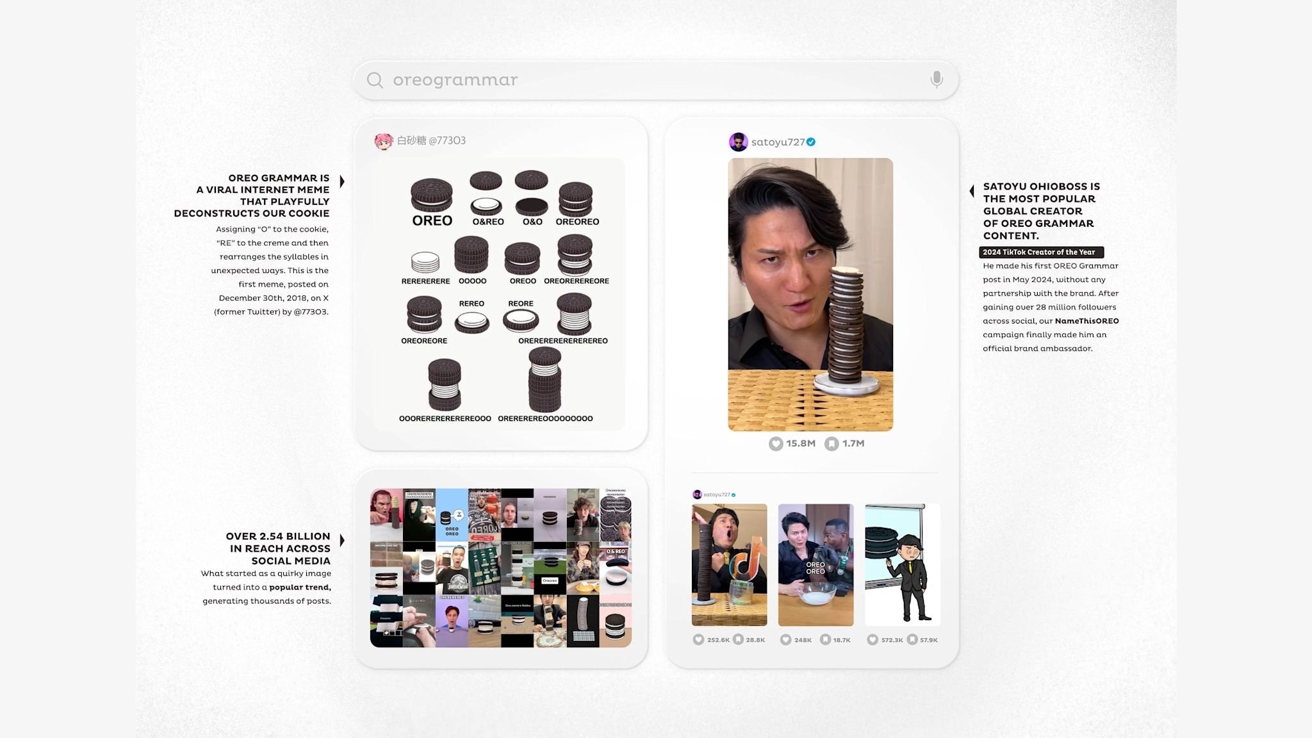Click the 15.8M likes count
This screenshot has width=1312, height=738.
(x=801, y=443)
